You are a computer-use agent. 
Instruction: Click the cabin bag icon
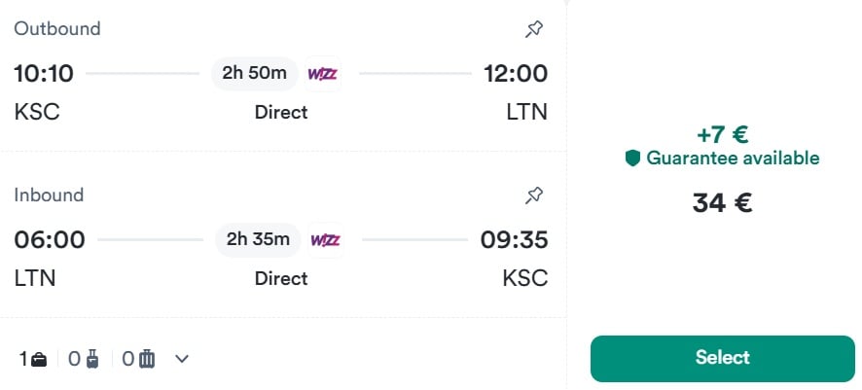click(x=92, y=359)
